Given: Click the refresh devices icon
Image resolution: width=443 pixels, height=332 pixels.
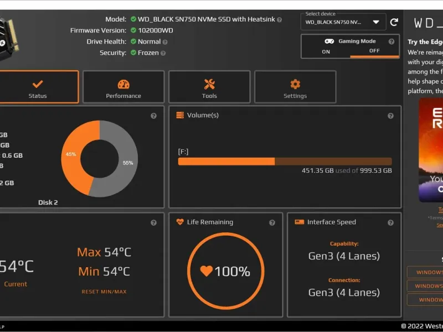Looking at the screenshot, I should (x=394, y=22).
